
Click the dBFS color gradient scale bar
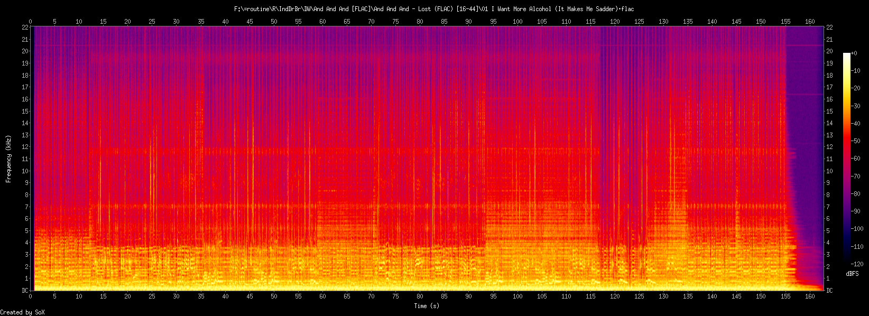pos(847,159)
